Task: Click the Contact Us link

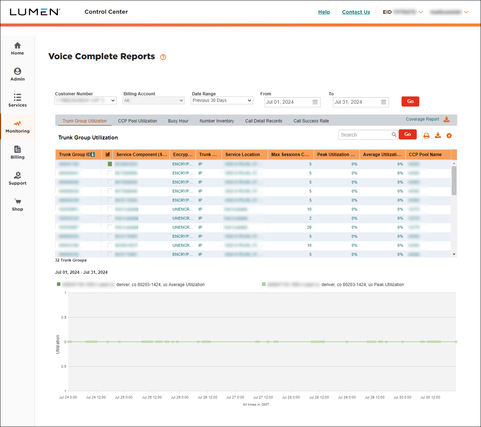Action: pyautogui.click(x=356, y=12)
